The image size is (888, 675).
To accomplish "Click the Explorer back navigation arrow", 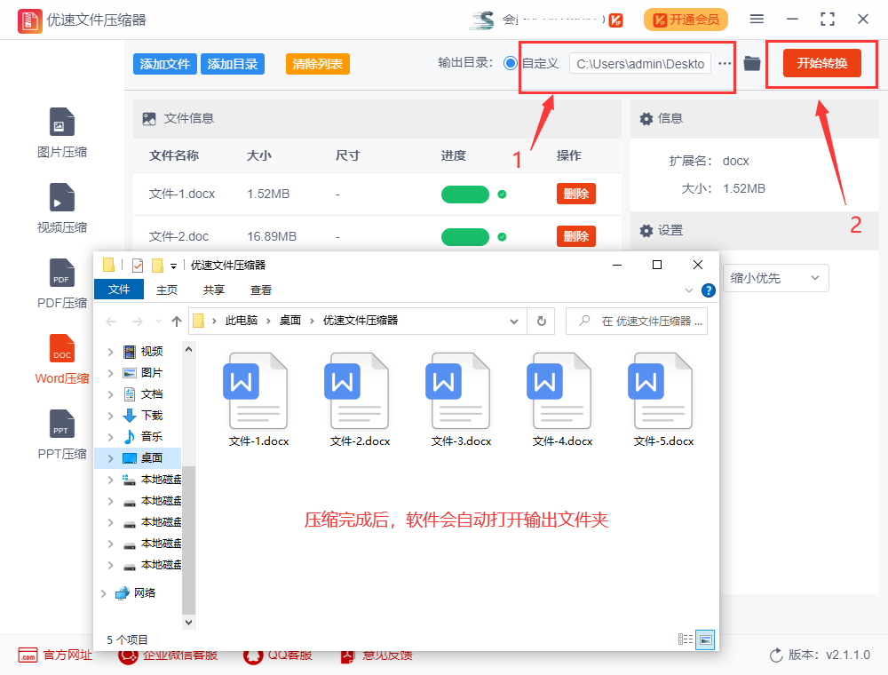I will 112,322.
